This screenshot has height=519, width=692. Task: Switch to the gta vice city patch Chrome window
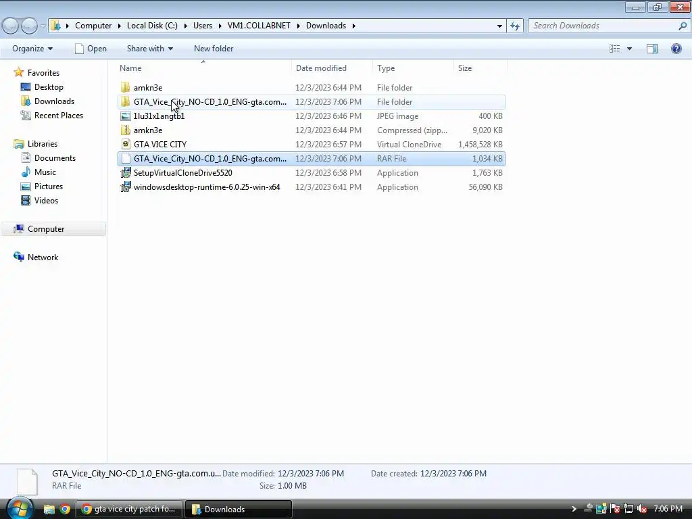[x=129, y=509]
